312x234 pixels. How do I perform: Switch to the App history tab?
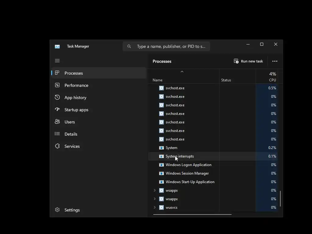click(76, 97)
